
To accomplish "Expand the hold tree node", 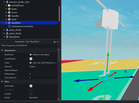I will [x=6, y=19].
